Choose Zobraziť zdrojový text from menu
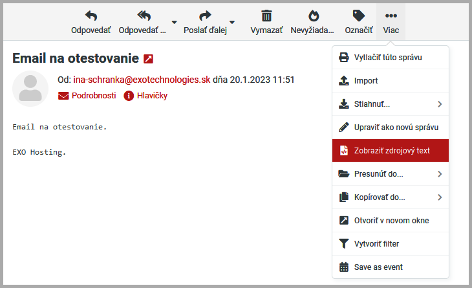 click(391, 151)
